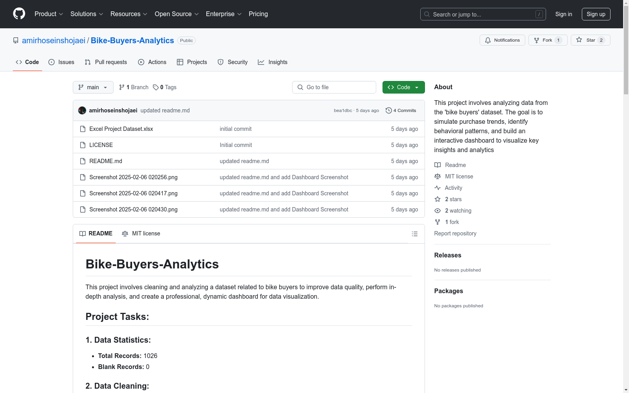This screenshot has height=393, width=629.
Task: Open the Packages heading link
Action: point(449,291)
